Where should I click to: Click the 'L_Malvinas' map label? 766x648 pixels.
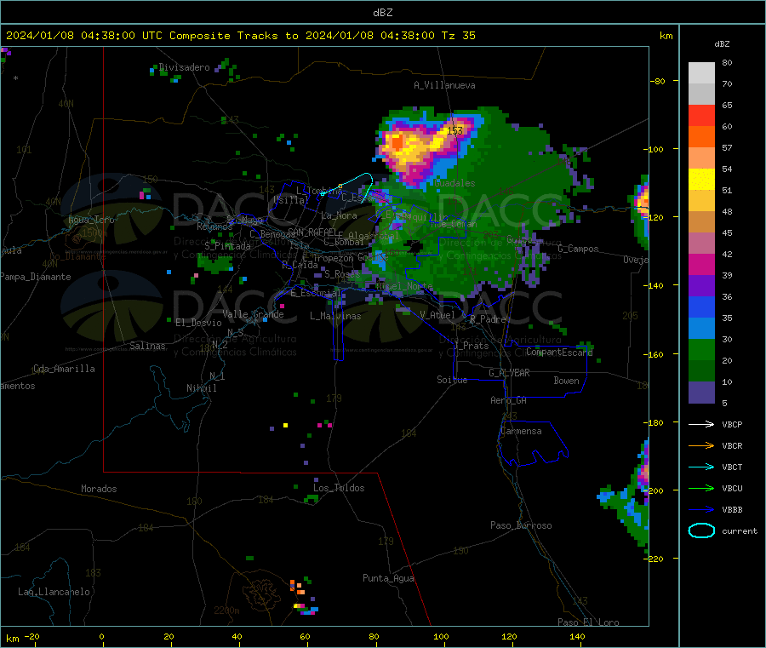click(x=335, y=316)
